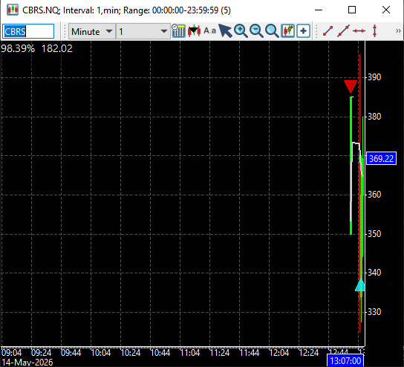
Task: Maximize the CBRS.NQ chart window
Action: (352, 10)
